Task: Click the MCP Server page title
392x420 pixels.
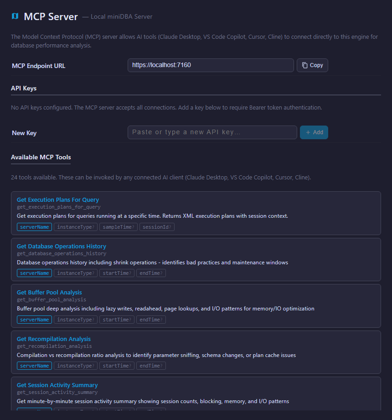Action: point(51,16)
